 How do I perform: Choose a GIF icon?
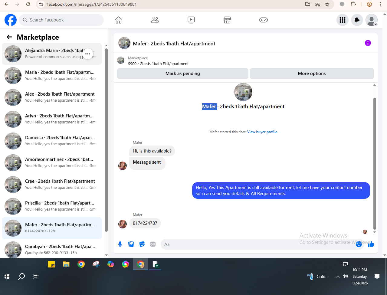coord(153,244)
